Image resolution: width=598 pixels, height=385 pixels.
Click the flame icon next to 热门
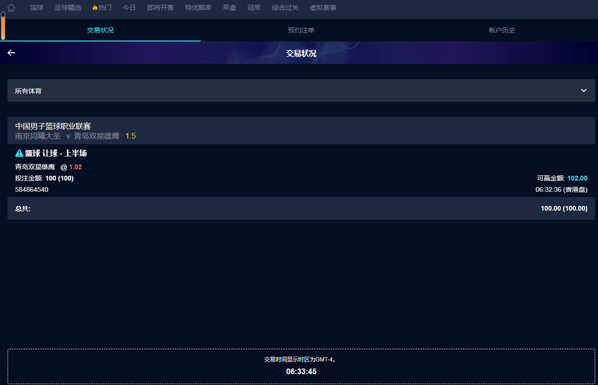pyautogui.click(x=94, y=7)
